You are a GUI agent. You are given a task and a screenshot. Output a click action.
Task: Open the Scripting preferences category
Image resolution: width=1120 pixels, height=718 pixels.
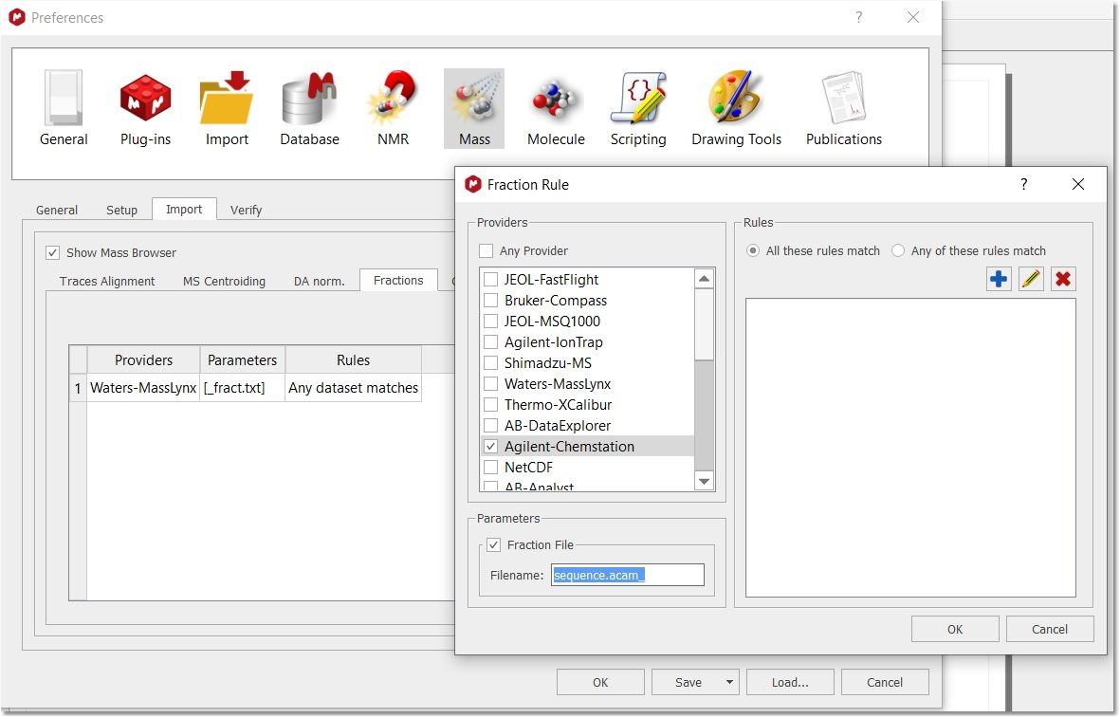(638, 108)
